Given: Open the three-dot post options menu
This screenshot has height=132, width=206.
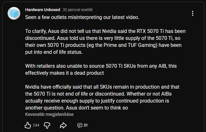Looking at the screenshot, I should (x=193, y=14).
